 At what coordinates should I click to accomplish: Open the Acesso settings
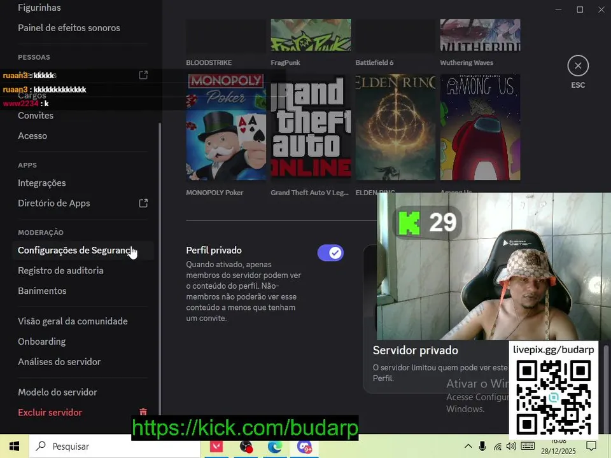click(x=32, y=136)
